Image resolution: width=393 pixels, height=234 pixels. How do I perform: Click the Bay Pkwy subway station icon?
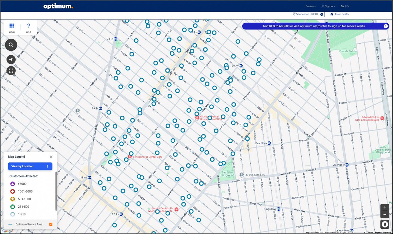[269, 143]
